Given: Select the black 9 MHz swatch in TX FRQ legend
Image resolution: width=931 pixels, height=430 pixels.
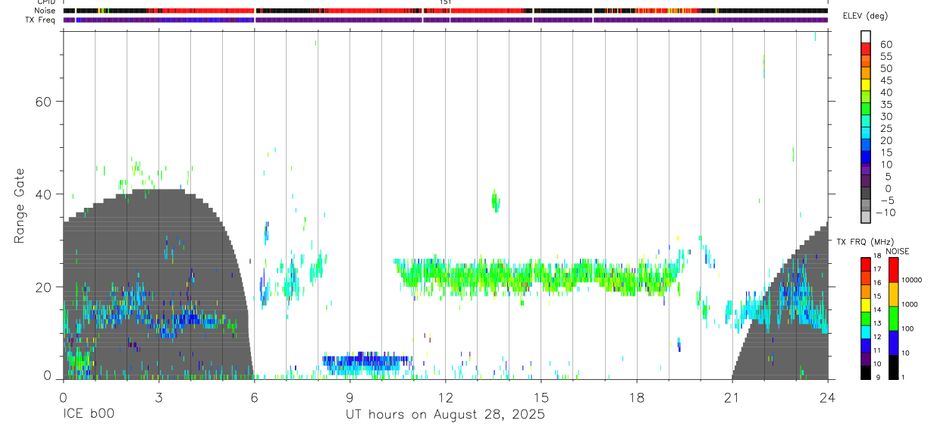Looking at the screenshot, I should [x=865, y=371].
